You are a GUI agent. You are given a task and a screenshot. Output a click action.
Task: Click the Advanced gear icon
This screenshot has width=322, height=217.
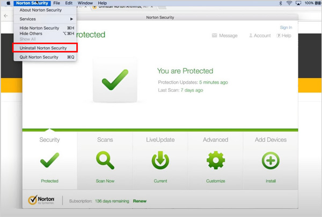[x=216, y=160]
